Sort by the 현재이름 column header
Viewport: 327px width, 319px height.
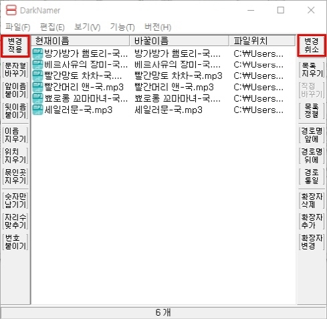[80, 41]
